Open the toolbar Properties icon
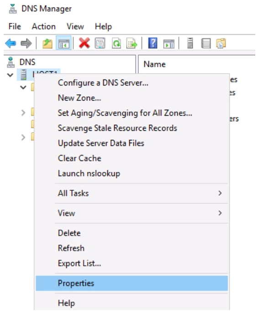Viewport: 258px width, 316px height. point(100,43)
